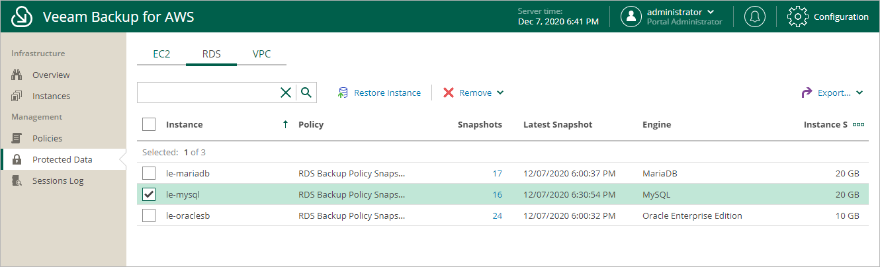Image resolution: width=880 pixels, height=267 pixels.
Task: Click the administrator user avatar icon
Action: click(x=631, y=17)
